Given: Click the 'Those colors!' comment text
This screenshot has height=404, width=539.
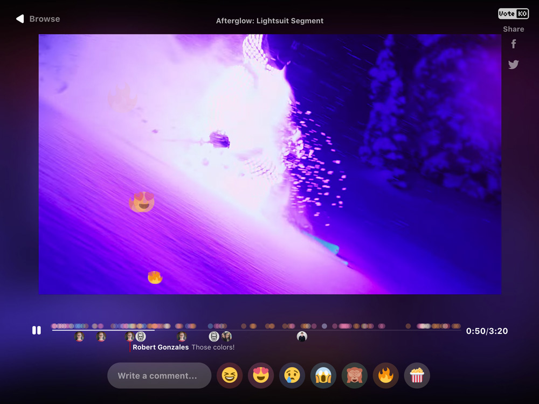Looking at the screenshot, I should (x=213, y=347).
